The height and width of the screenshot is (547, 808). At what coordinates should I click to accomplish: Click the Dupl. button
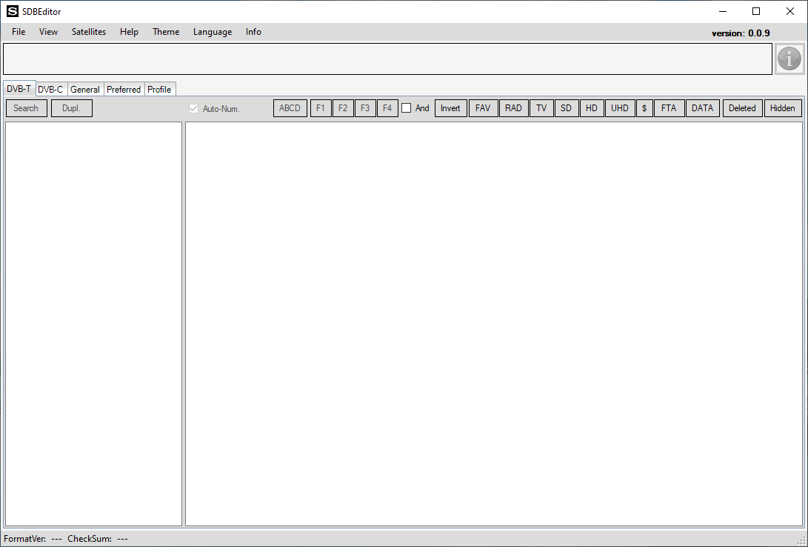72,108
